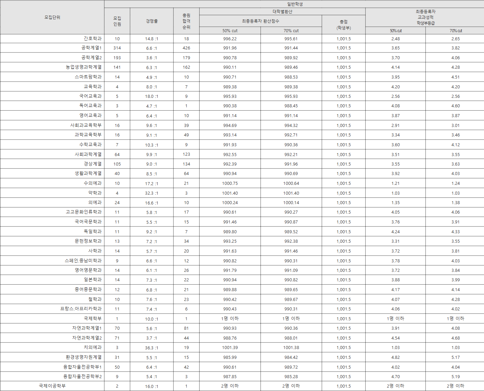The height and width of the screenshot is (391, 484).
Task: Click the 간호학과 row label
Action: click(x=93, y=39)
